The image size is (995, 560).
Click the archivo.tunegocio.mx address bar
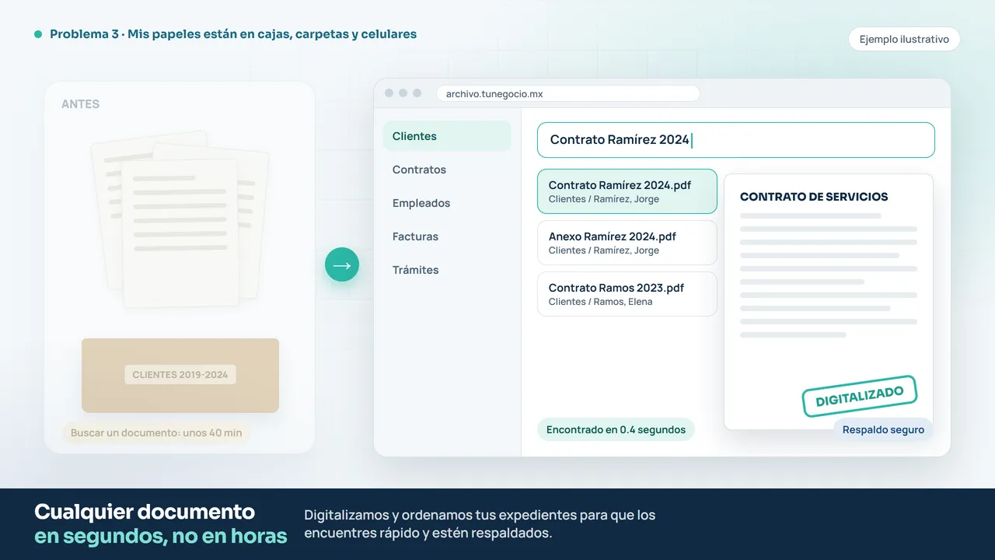pyautogui.click(x=568, y=93)
